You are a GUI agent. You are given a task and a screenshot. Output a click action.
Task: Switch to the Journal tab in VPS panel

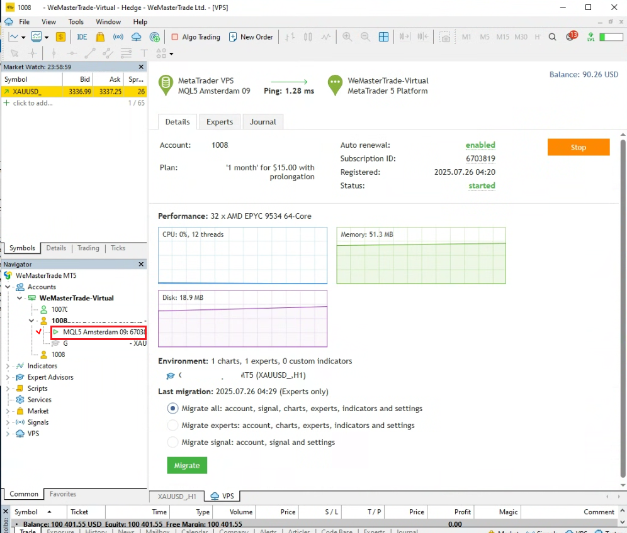tap(263, 122)
